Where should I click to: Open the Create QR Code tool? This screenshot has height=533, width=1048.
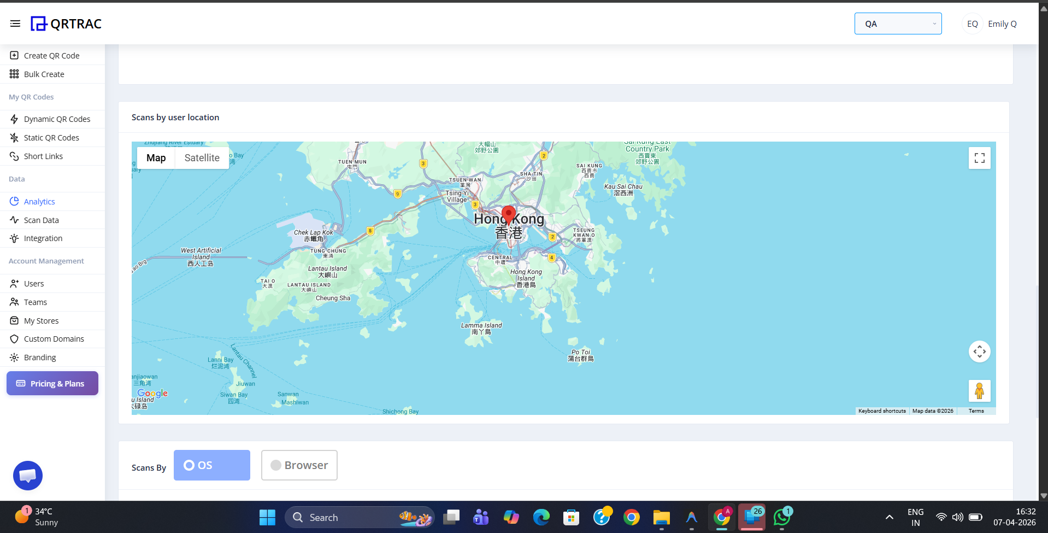(51, 55)
